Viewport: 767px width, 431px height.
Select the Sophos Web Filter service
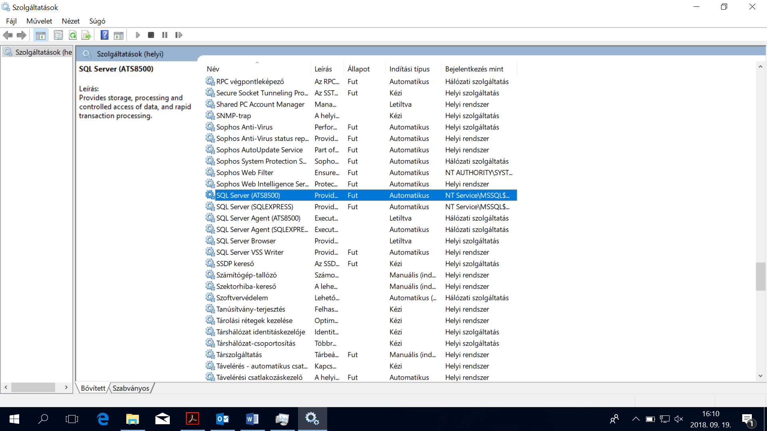pos(361,172)
